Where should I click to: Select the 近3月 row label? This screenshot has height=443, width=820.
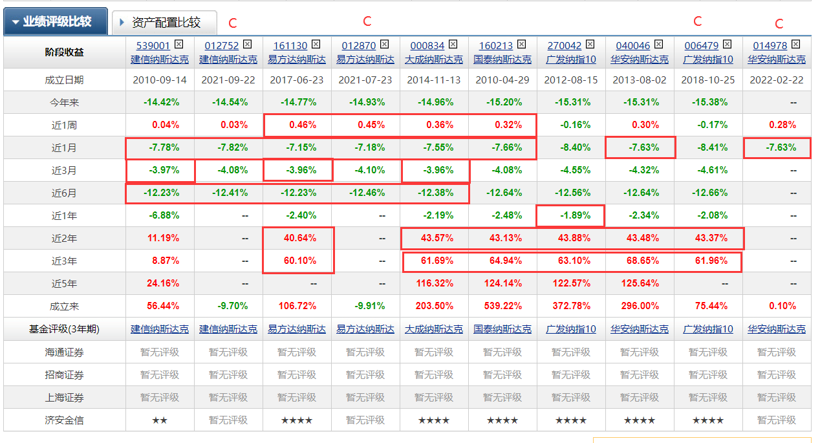point(65,171)
